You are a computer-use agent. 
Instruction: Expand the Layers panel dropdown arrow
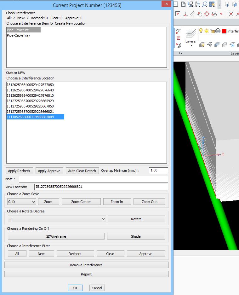(191, 46)
